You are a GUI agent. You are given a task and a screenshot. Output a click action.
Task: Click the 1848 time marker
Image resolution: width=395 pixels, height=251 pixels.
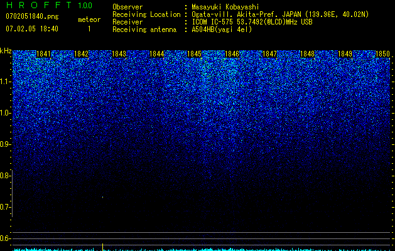point(307,54)
